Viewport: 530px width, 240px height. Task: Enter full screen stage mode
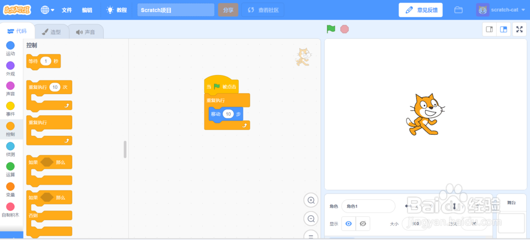519,29
